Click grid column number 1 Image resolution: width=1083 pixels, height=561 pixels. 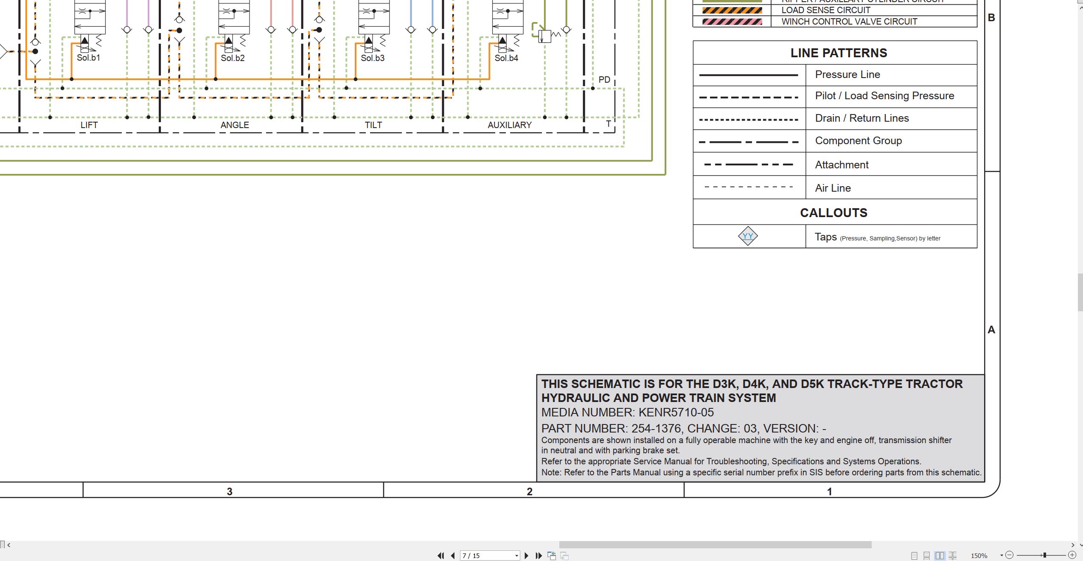830,491
